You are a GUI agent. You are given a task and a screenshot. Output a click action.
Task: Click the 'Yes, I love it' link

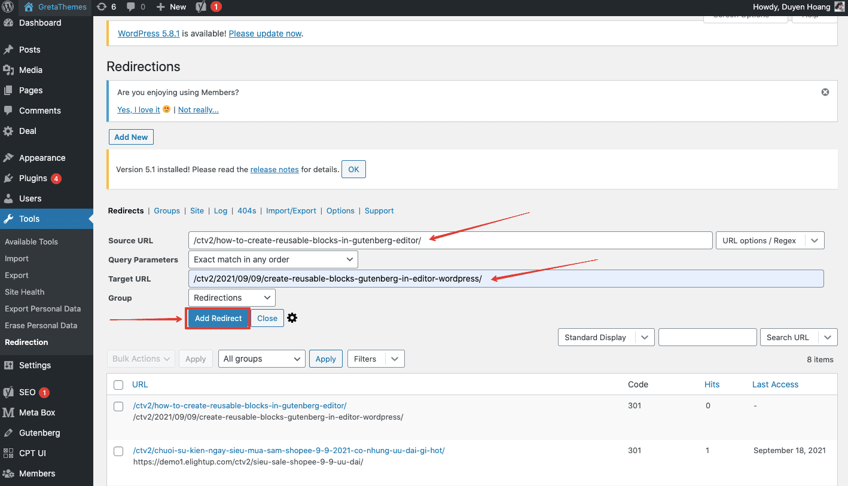coord(139,109)
